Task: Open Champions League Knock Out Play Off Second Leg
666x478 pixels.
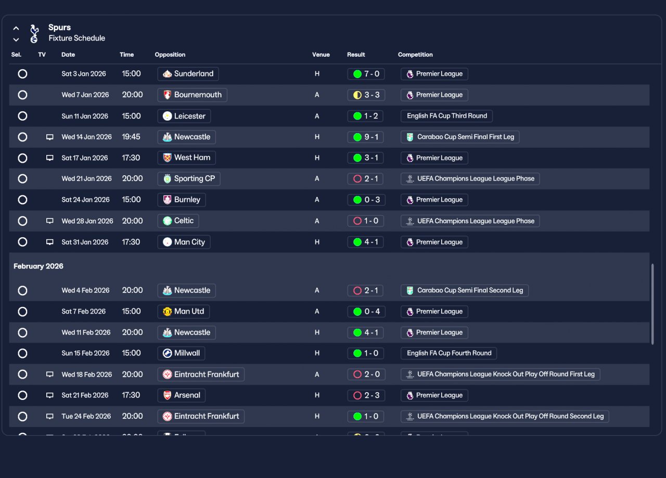Action: (x=505, y=417)
